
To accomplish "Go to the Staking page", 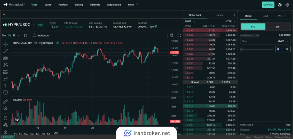I will coord(79,5).
